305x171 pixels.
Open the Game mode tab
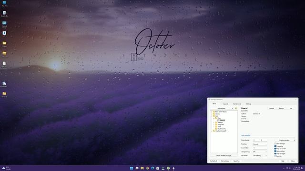click(x=237, y=104)
